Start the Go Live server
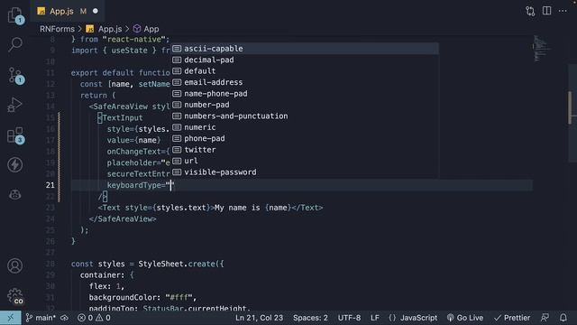The image size is (577, 325). tap(465, 318)
